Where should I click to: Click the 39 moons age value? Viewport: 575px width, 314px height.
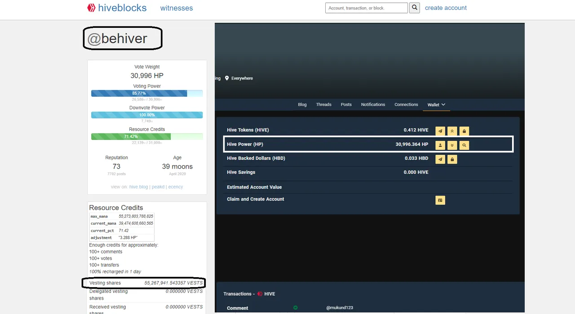[x=177, y=166]
